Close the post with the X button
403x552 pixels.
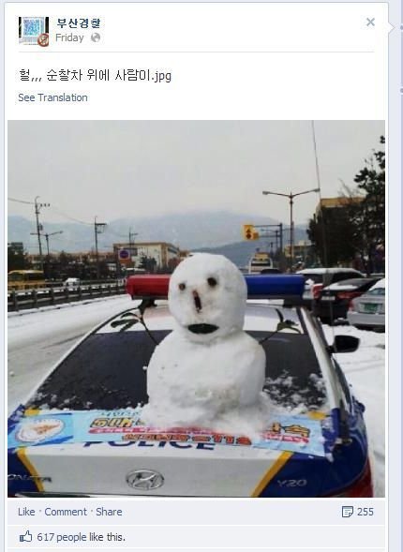370,22
